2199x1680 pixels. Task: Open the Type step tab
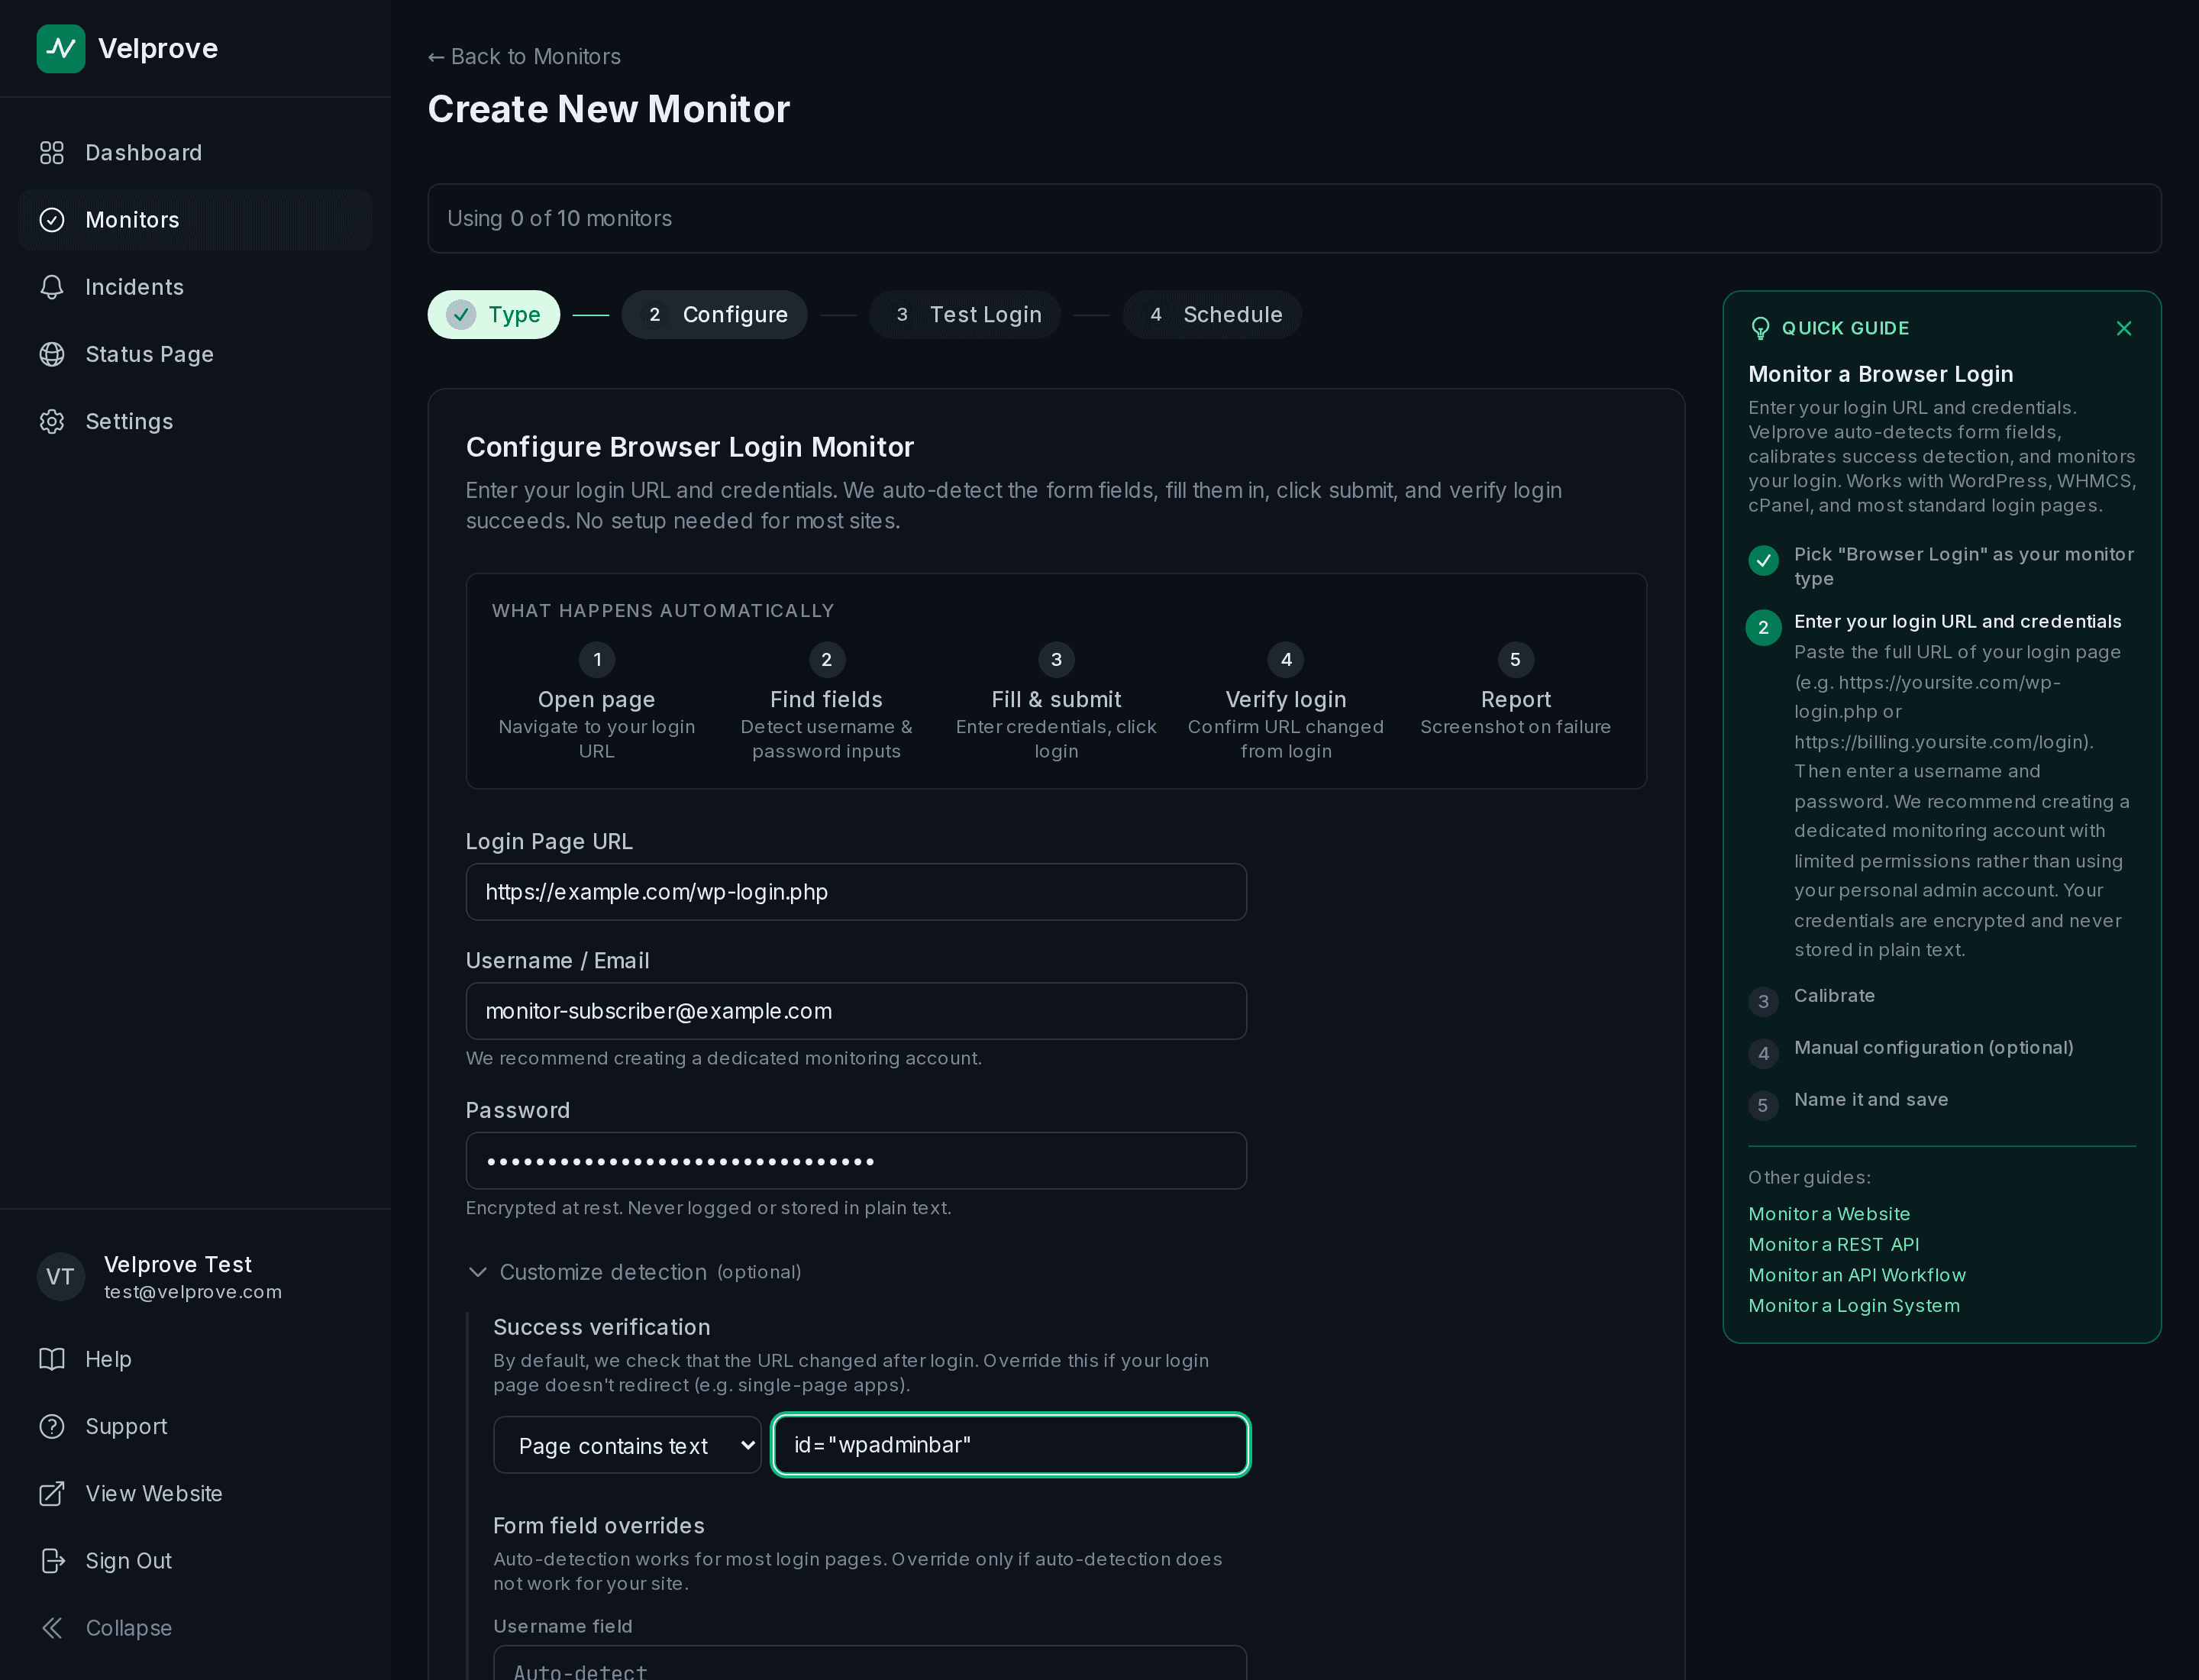click(494, 315)
